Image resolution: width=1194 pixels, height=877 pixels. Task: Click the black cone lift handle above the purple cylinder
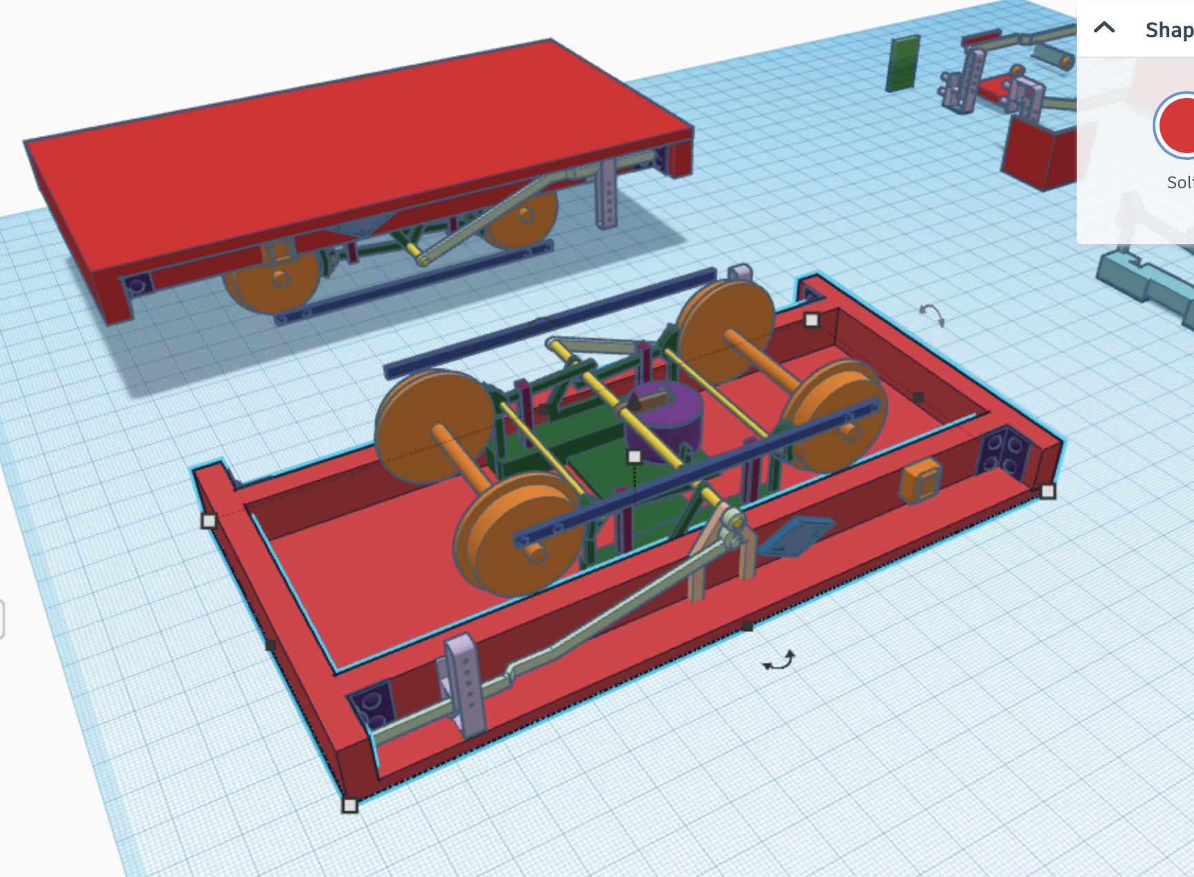tap(634, 401)
